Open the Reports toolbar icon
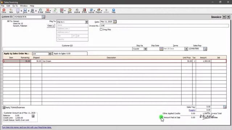The width and height of the screenshot is (232, 130). pyautogui.click(x=99, y=11)
